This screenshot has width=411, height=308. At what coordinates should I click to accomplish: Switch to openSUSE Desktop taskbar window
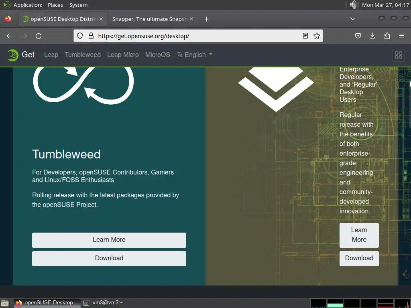click(x=47, y=303)
